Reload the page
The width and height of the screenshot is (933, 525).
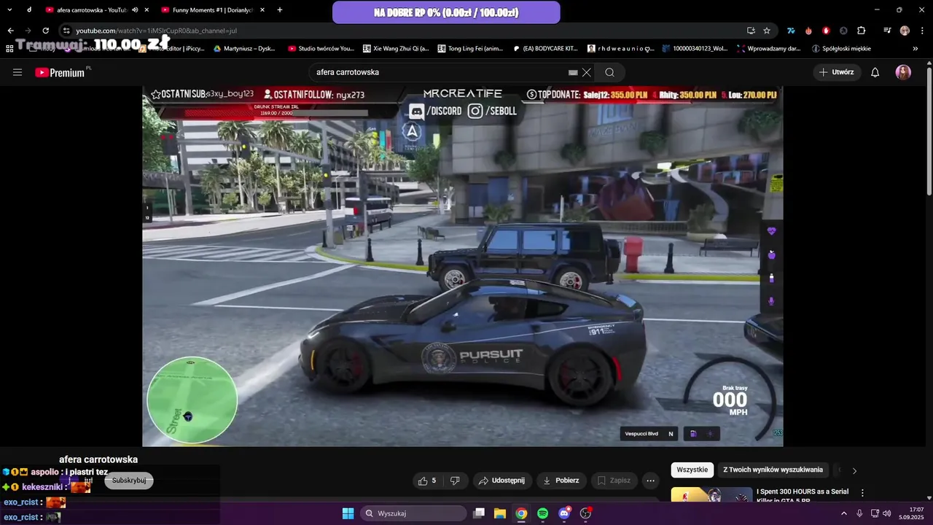(x=45, y=31)
